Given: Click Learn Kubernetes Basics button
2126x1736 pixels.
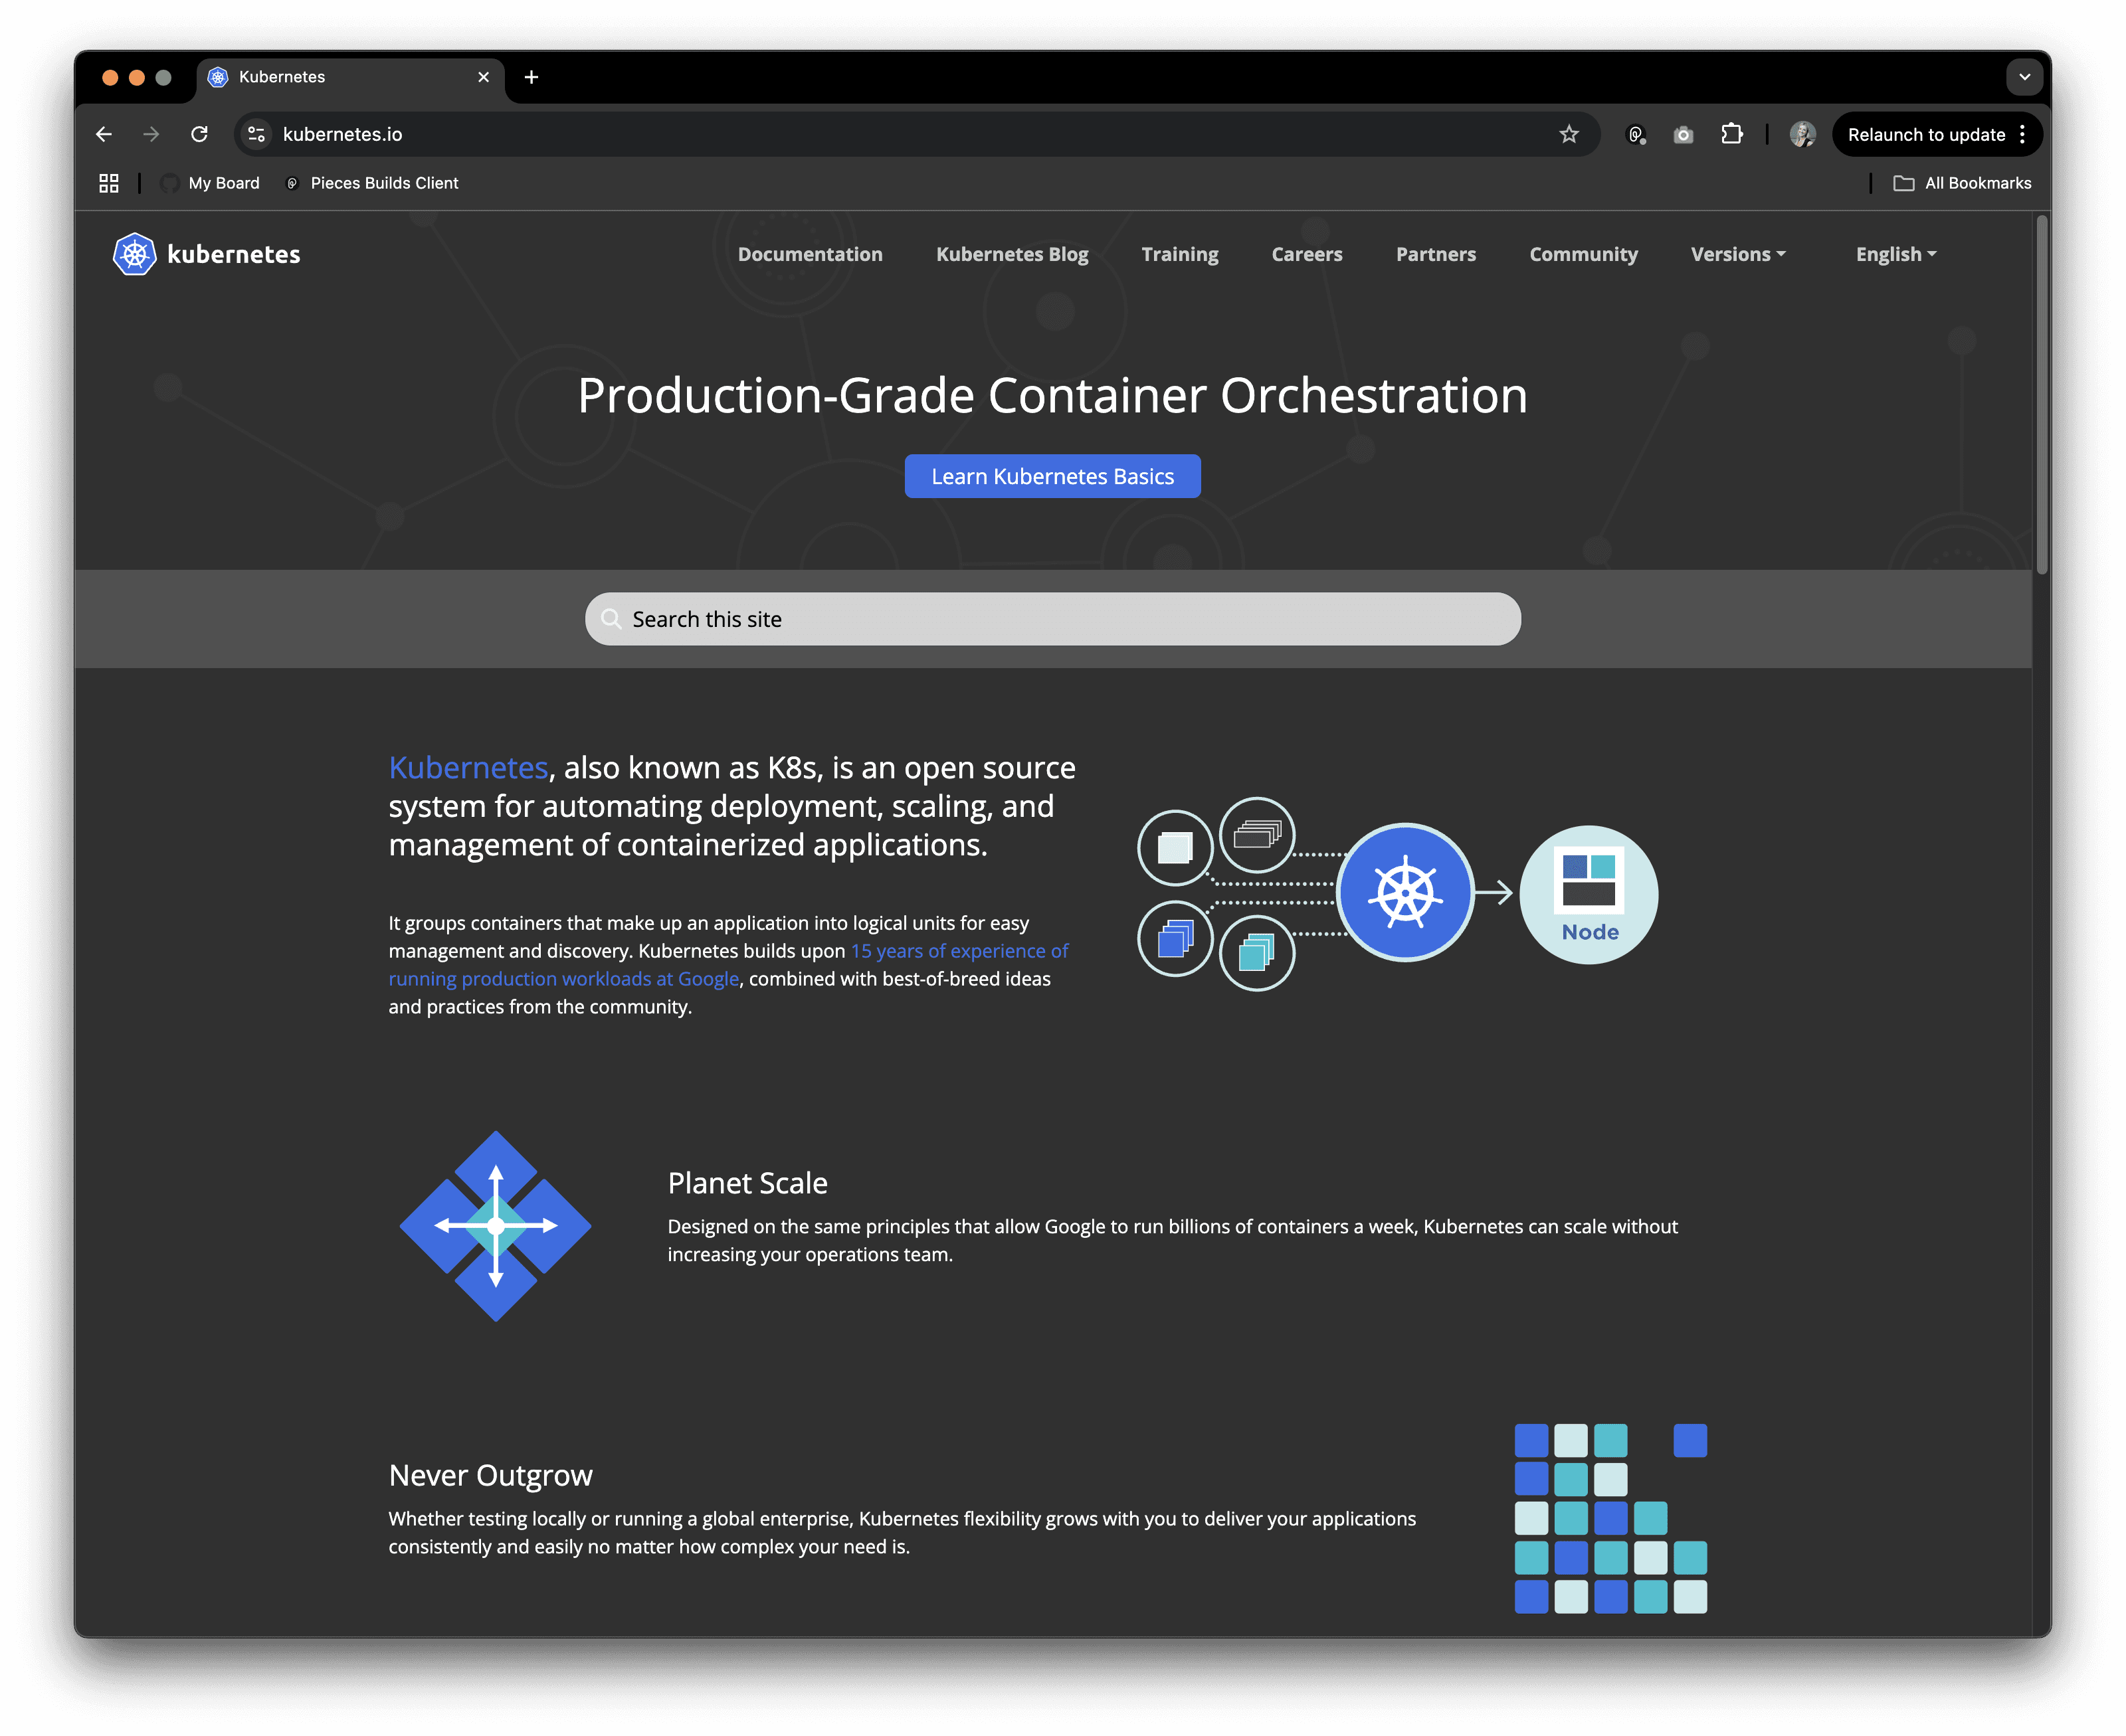Looking at the screenshot, I should coord(1052,476).
